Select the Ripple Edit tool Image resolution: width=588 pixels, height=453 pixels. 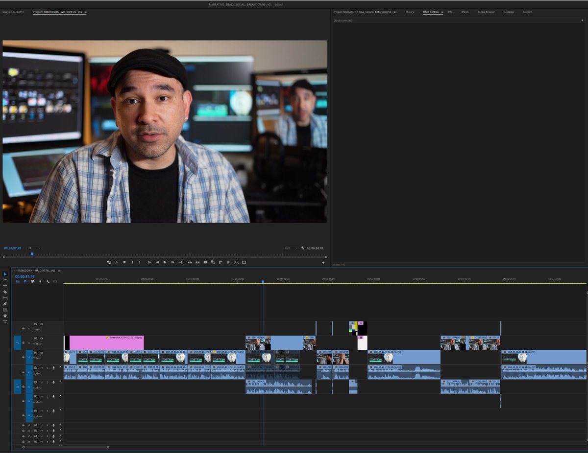pyautogui.click(x=5, y=286)
